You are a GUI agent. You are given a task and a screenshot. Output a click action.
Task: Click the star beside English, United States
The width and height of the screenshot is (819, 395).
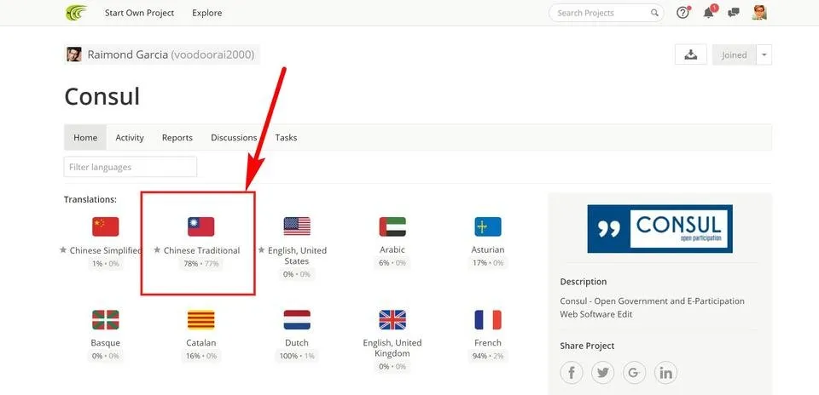tap(262, 250)
